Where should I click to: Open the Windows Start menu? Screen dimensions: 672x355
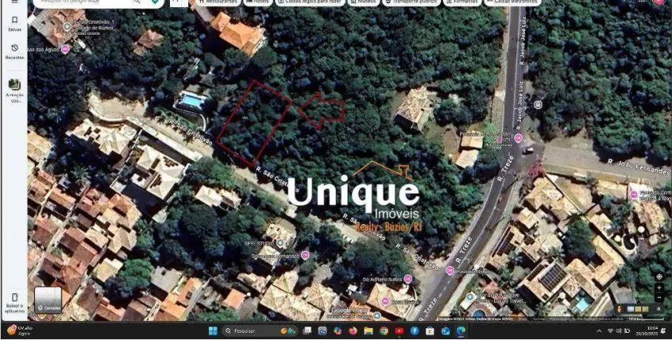click(x=213, y=331)
